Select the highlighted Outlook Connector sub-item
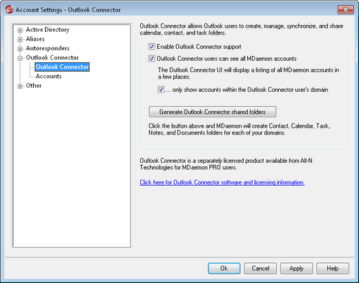This screenshot has width=359, height=283. [62, 67]
